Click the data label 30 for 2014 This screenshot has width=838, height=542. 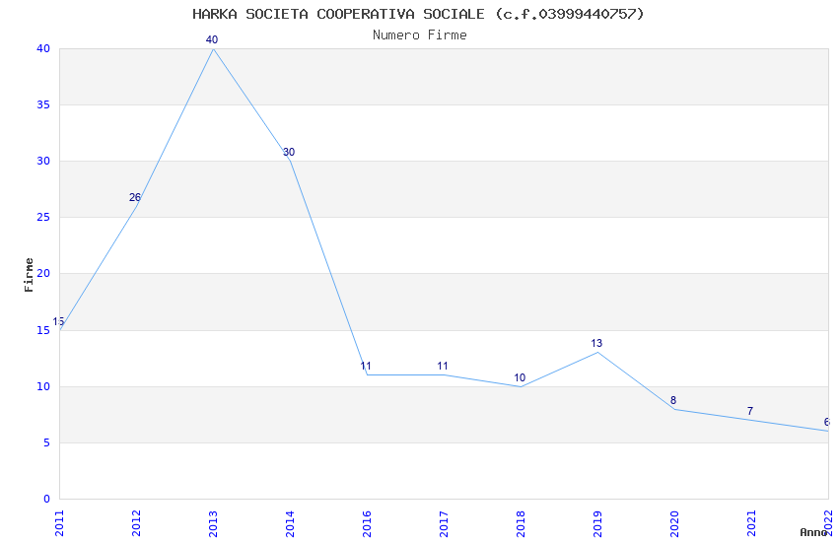[289, 152]
